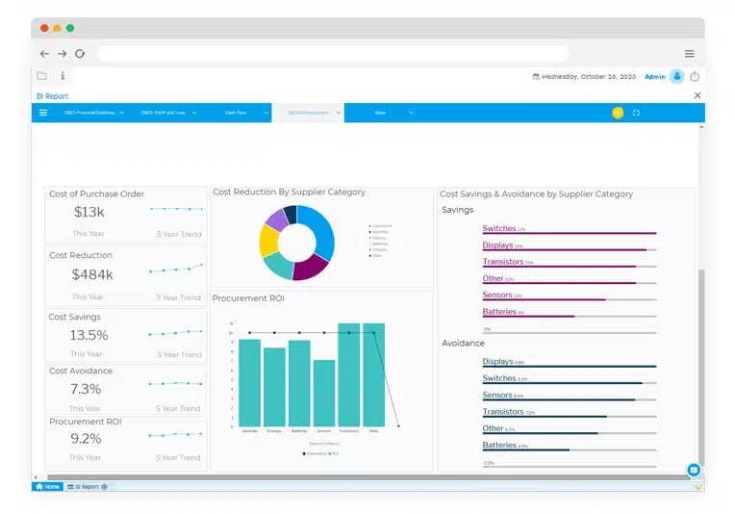Screen dimensions: 735x514
Task: Open Sensors under Savings
Action: 497,295
